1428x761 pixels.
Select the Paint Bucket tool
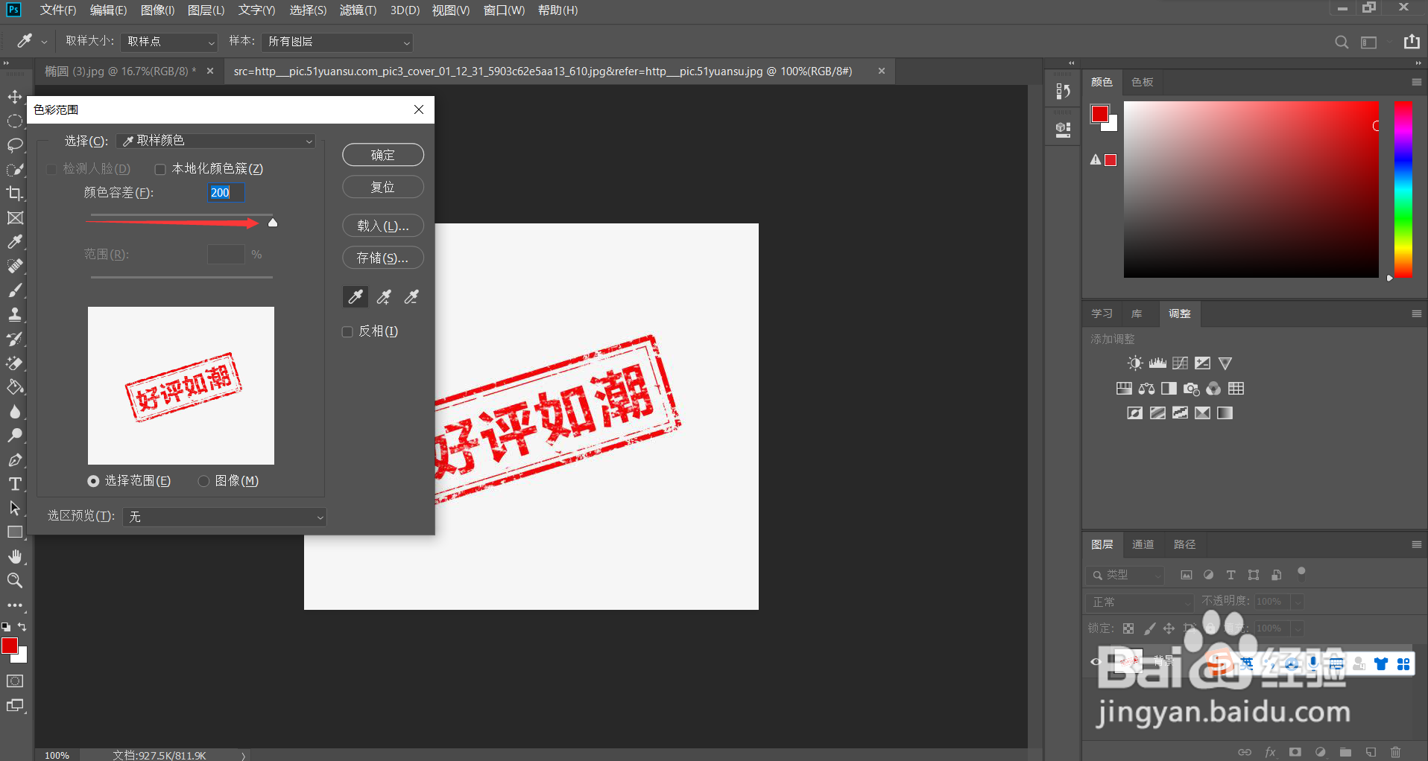pos(15,387)
